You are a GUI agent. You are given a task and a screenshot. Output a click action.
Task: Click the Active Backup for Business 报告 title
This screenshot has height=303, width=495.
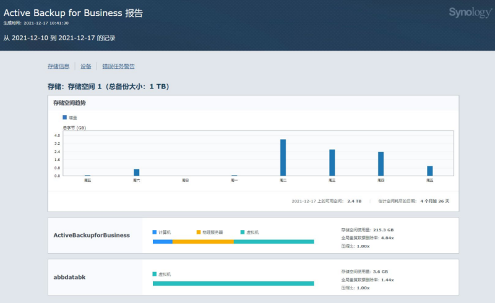[73, 13]
